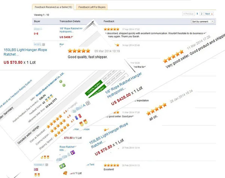225x178 pixels.
Task: Click the stars dated 20 Feb 2014 01:13
Action: coord(111,165)
